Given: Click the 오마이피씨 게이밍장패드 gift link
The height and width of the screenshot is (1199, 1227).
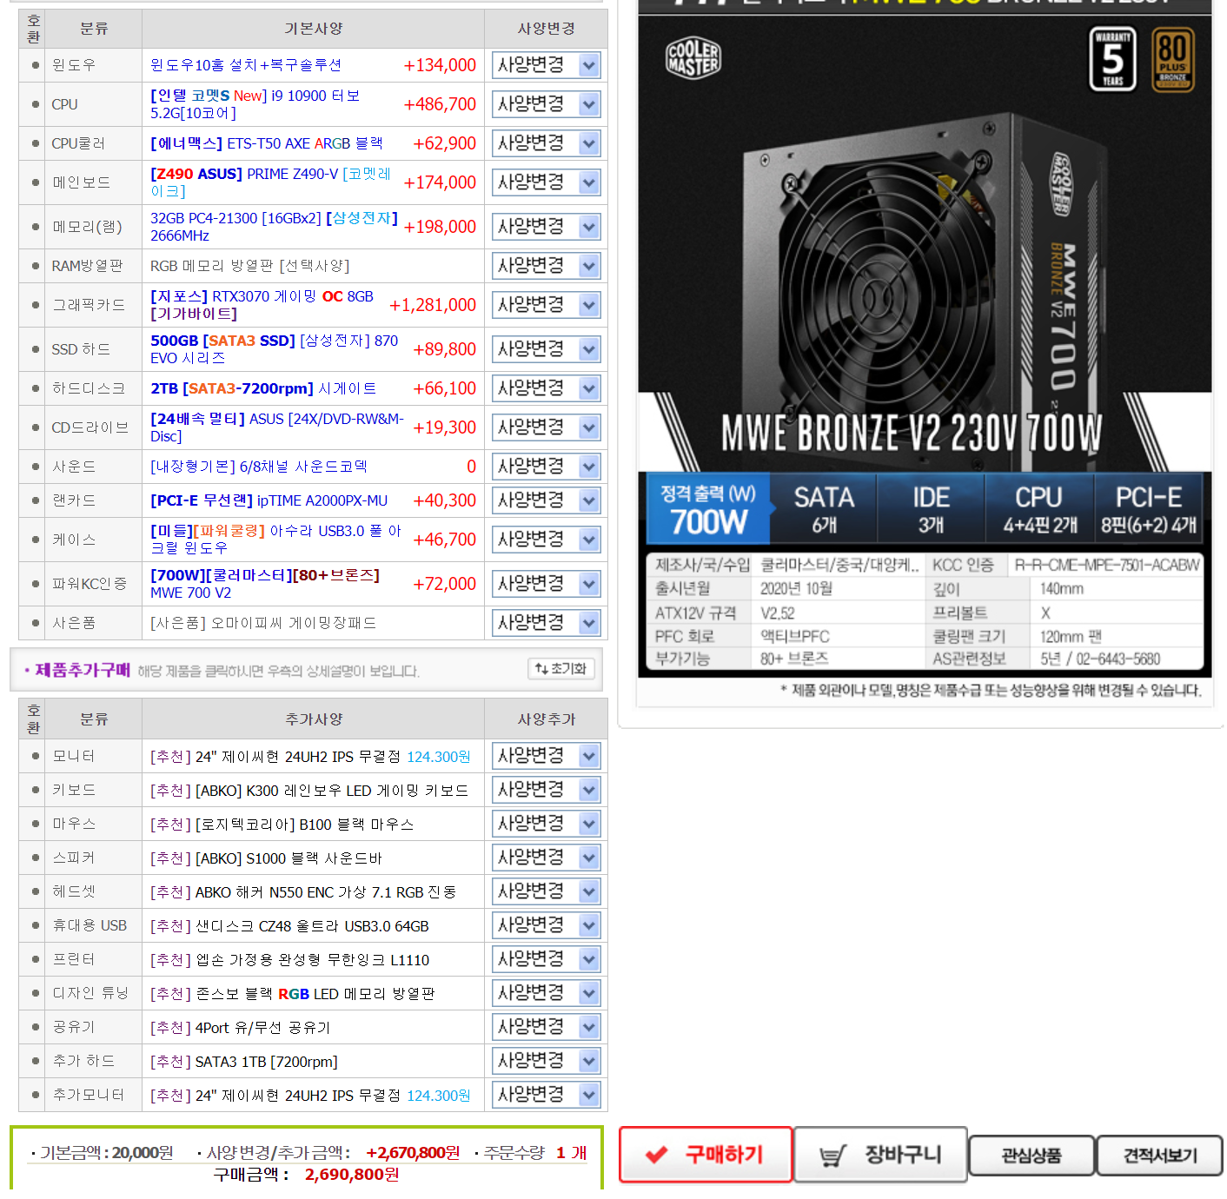Looking at the screenshot, I should click(263, 623).
